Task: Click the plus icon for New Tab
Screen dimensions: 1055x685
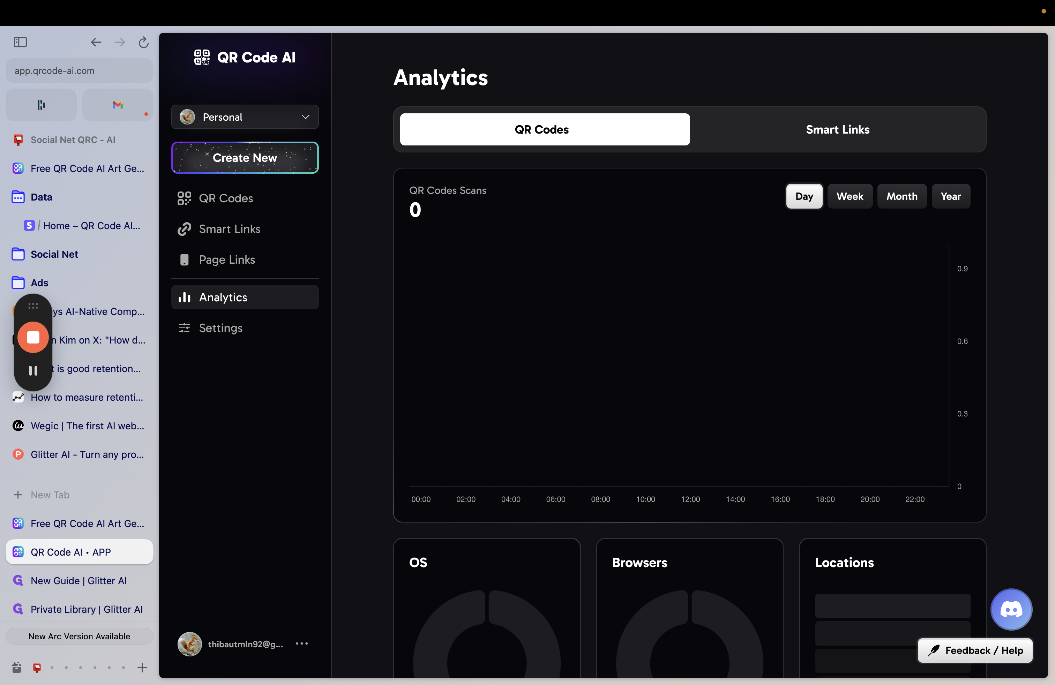Action: 18,495
